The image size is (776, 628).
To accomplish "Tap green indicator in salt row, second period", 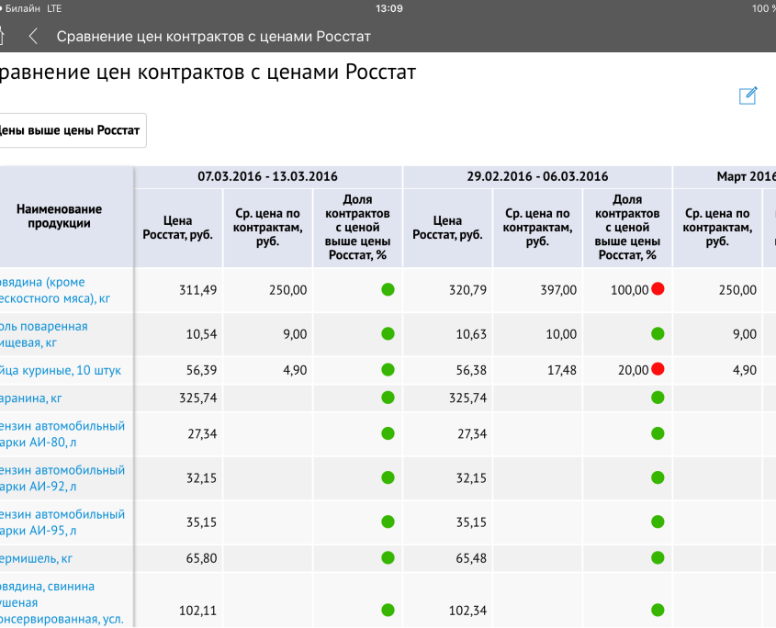I will (658, 334).
